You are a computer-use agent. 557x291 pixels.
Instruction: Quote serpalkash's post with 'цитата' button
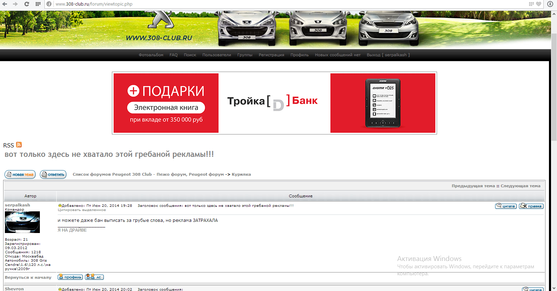click(506, 206)
